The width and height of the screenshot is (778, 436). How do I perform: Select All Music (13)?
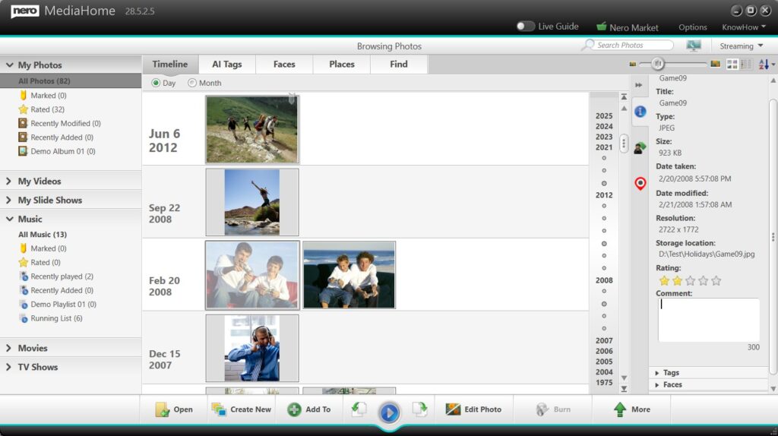click(43, 235)
